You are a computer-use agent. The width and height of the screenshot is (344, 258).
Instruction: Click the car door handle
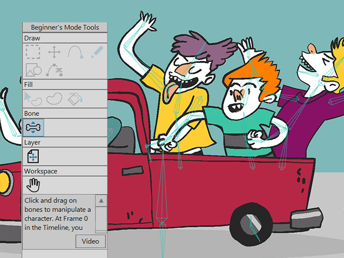tap(132, 171)
